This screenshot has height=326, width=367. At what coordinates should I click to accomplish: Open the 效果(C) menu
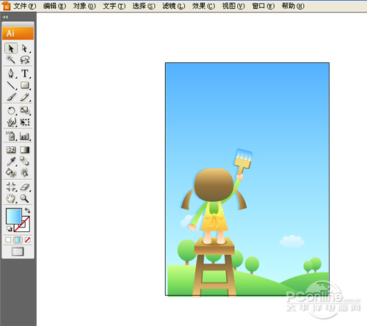point(203,6)
